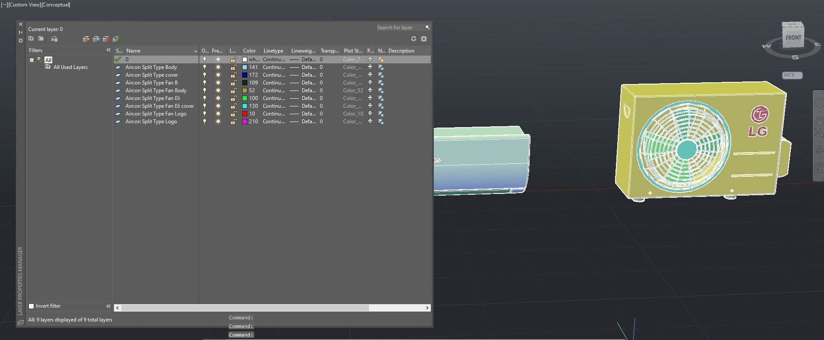The width and height of the screenshot is (824, 340).
Task: Click the ViewCube FRONT face
Action: tap(793, 37)
